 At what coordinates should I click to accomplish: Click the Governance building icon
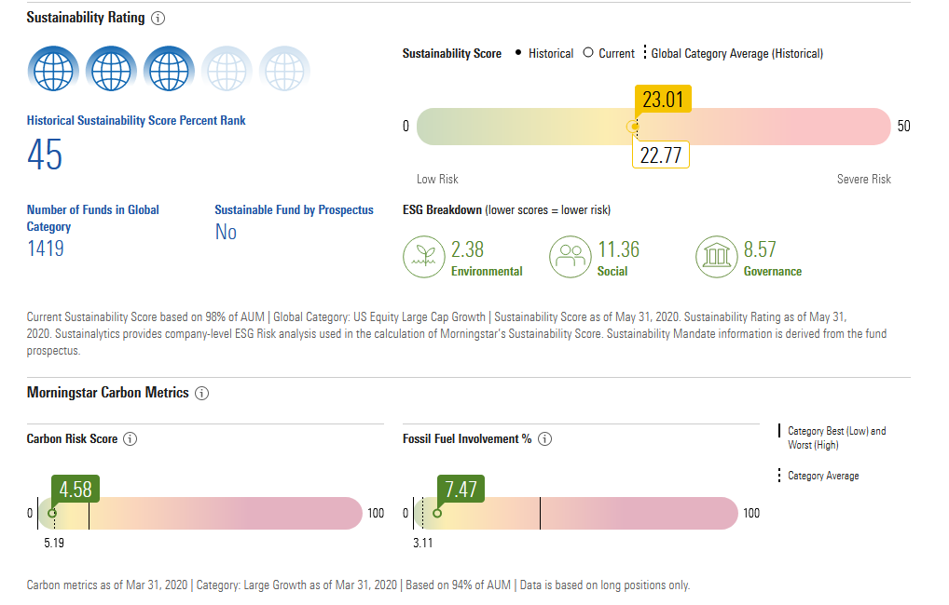(717, 257)
